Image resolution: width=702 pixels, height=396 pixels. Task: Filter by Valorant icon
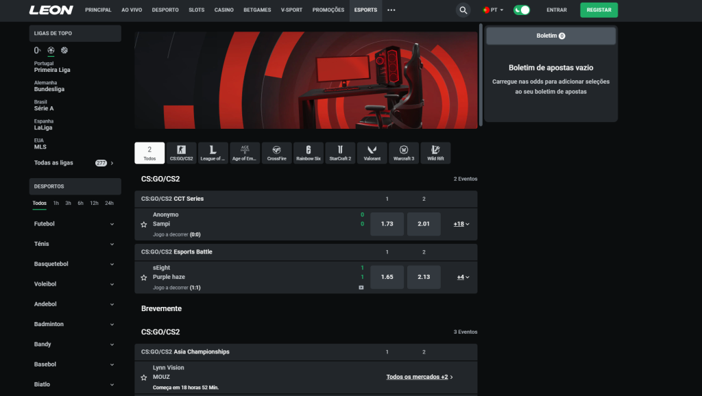[372, 153]
